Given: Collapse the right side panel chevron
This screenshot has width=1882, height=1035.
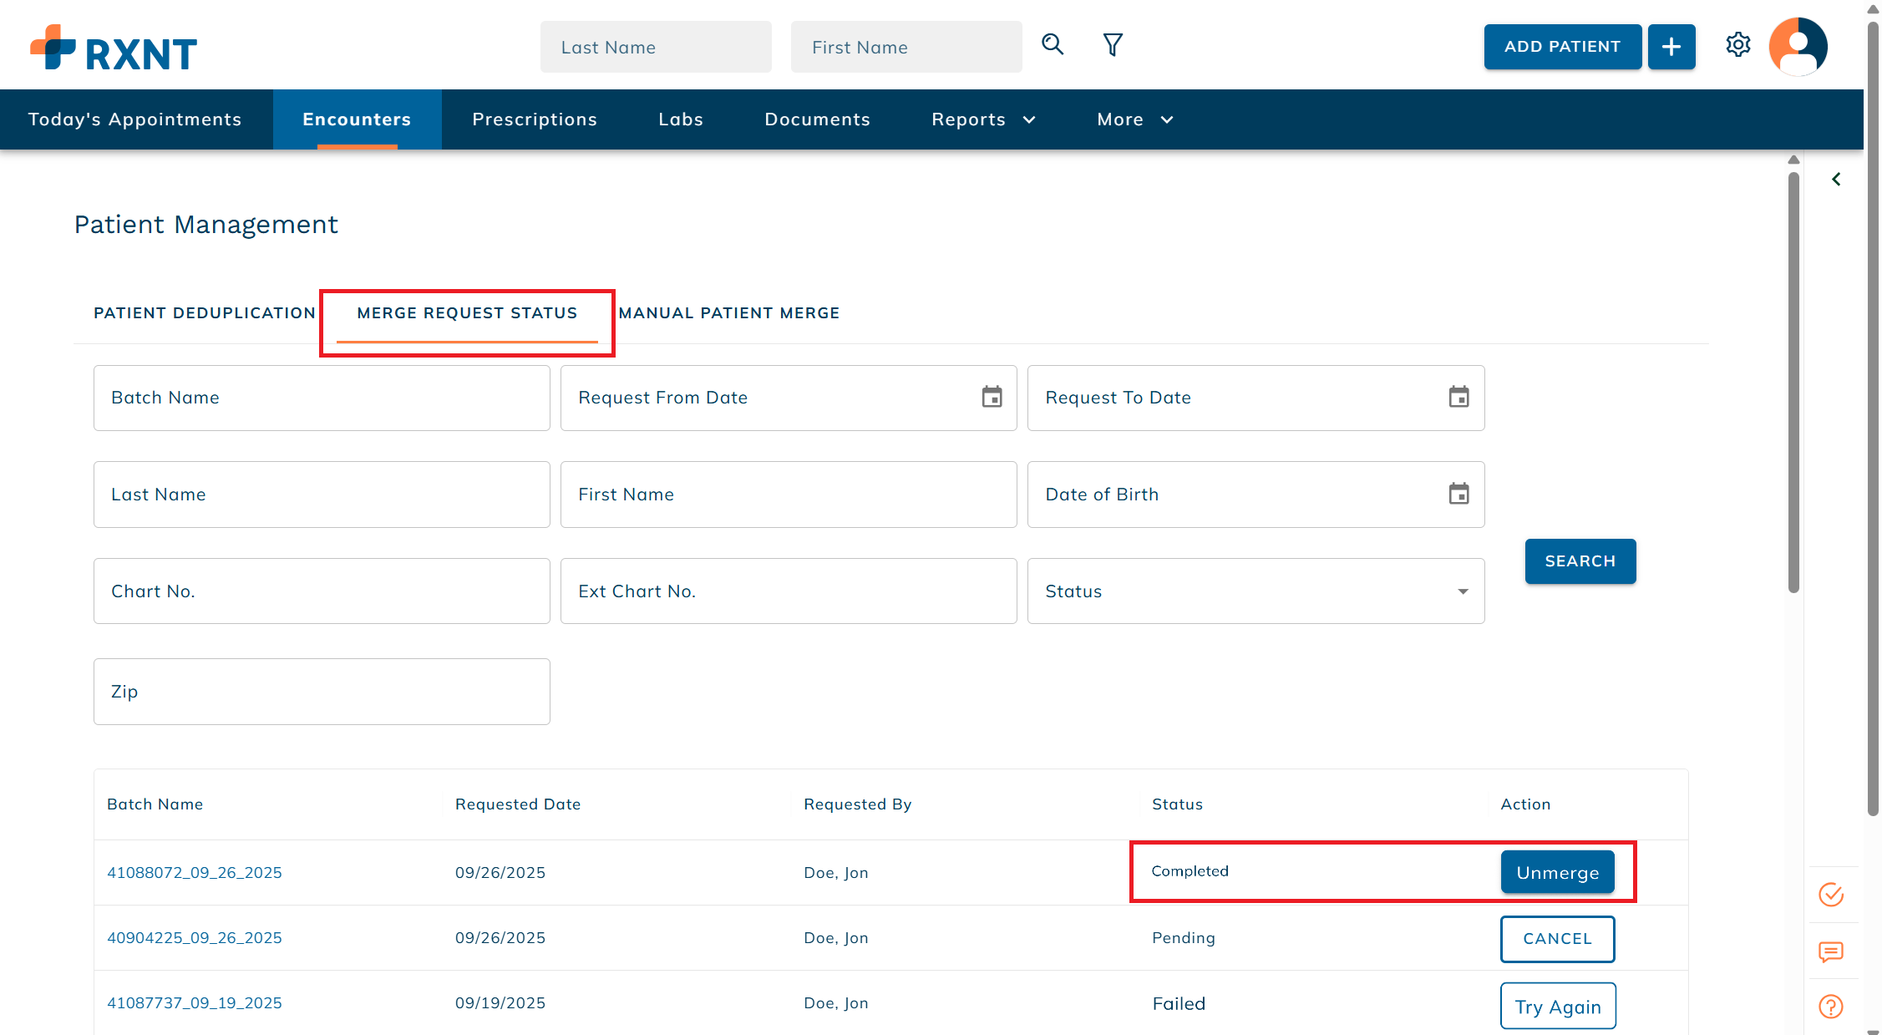Looking at the screenshot, I should click(x=1836, y=180).
